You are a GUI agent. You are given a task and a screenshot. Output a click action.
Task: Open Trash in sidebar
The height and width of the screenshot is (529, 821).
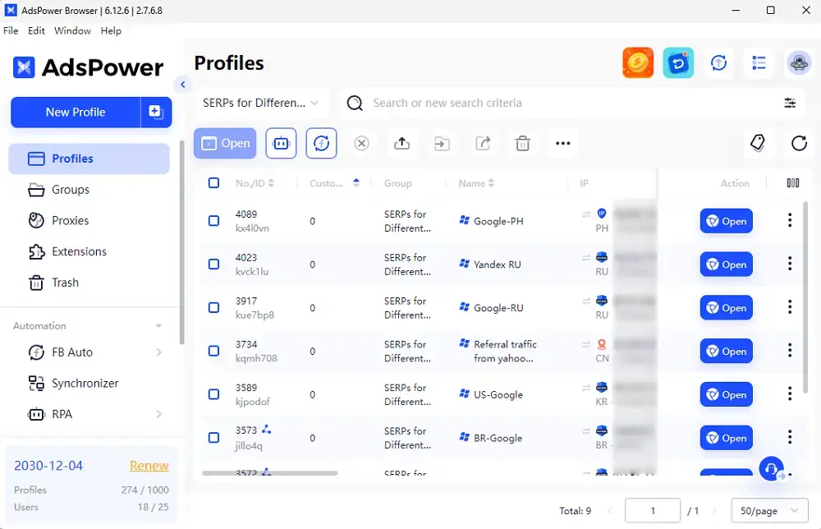[x=89, y=283]
